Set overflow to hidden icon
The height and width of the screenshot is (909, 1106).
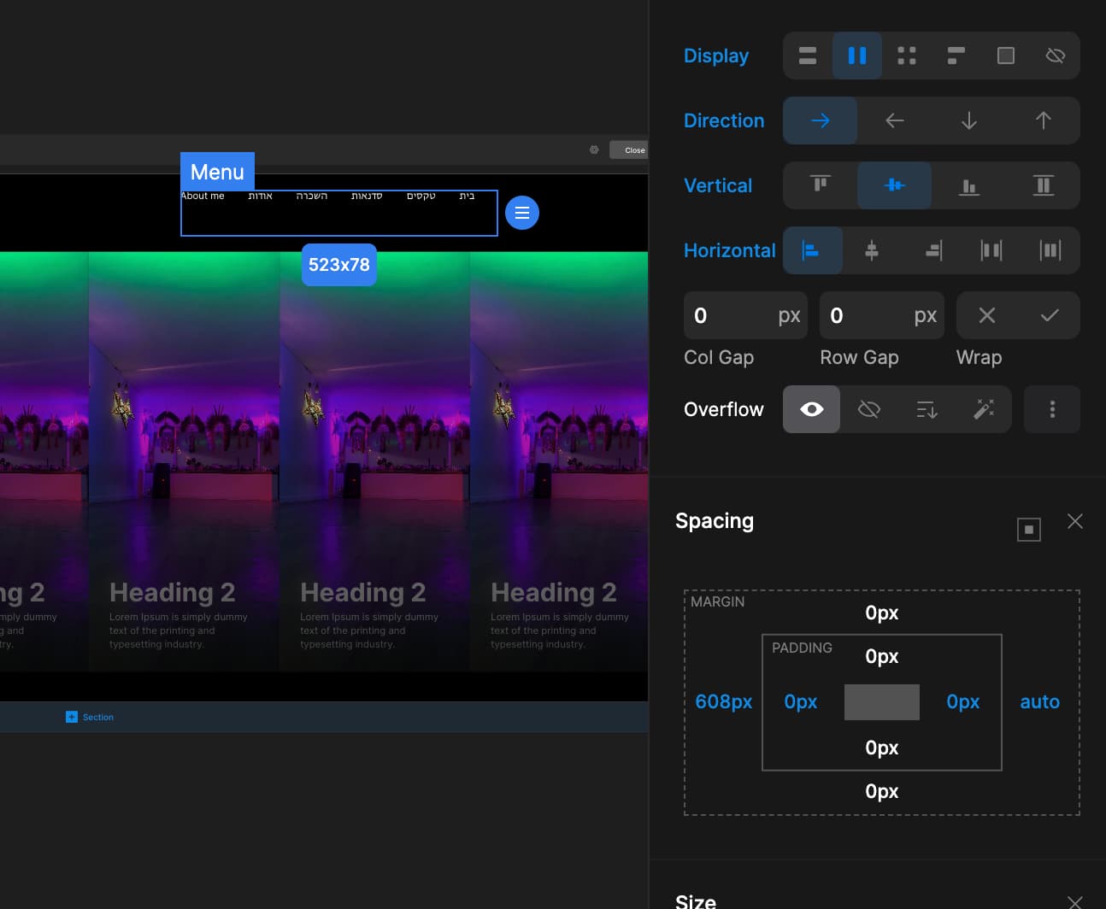(x=869, y=409)
